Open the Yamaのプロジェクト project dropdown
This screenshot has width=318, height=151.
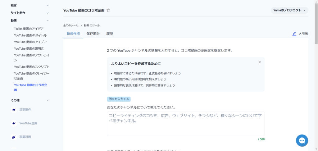pos(289,10)
